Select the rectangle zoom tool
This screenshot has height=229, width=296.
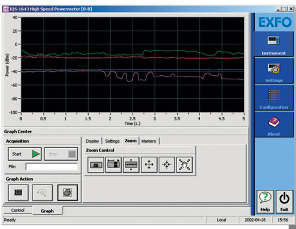[96, 165]
